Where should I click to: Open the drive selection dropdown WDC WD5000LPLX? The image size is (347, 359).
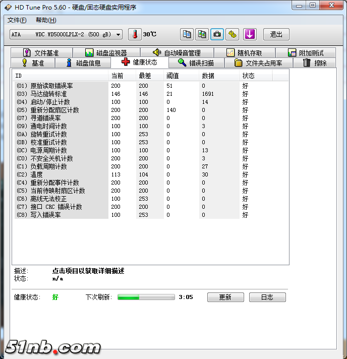coord(66,35)
